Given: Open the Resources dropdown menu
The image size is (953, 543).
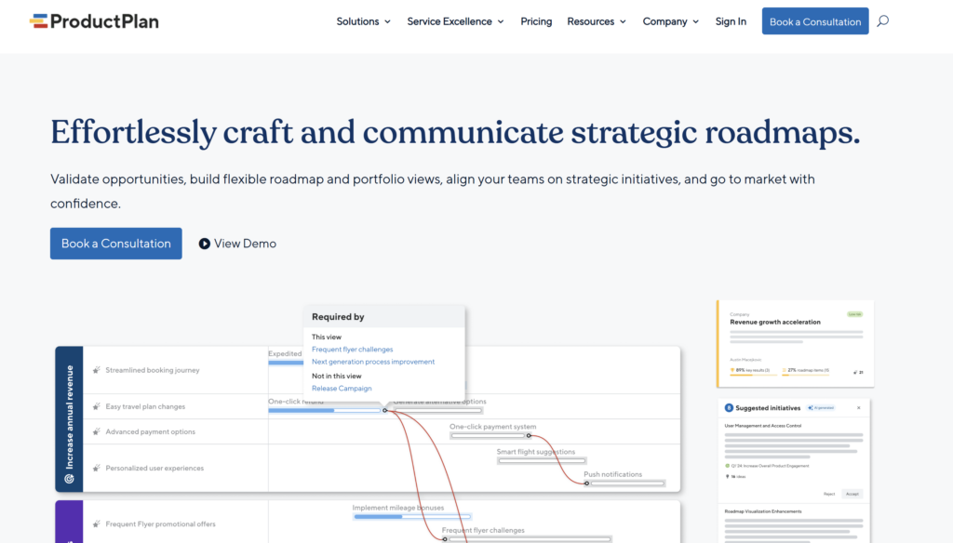Looking at the screenshot, I should click(x=597, y=21).
